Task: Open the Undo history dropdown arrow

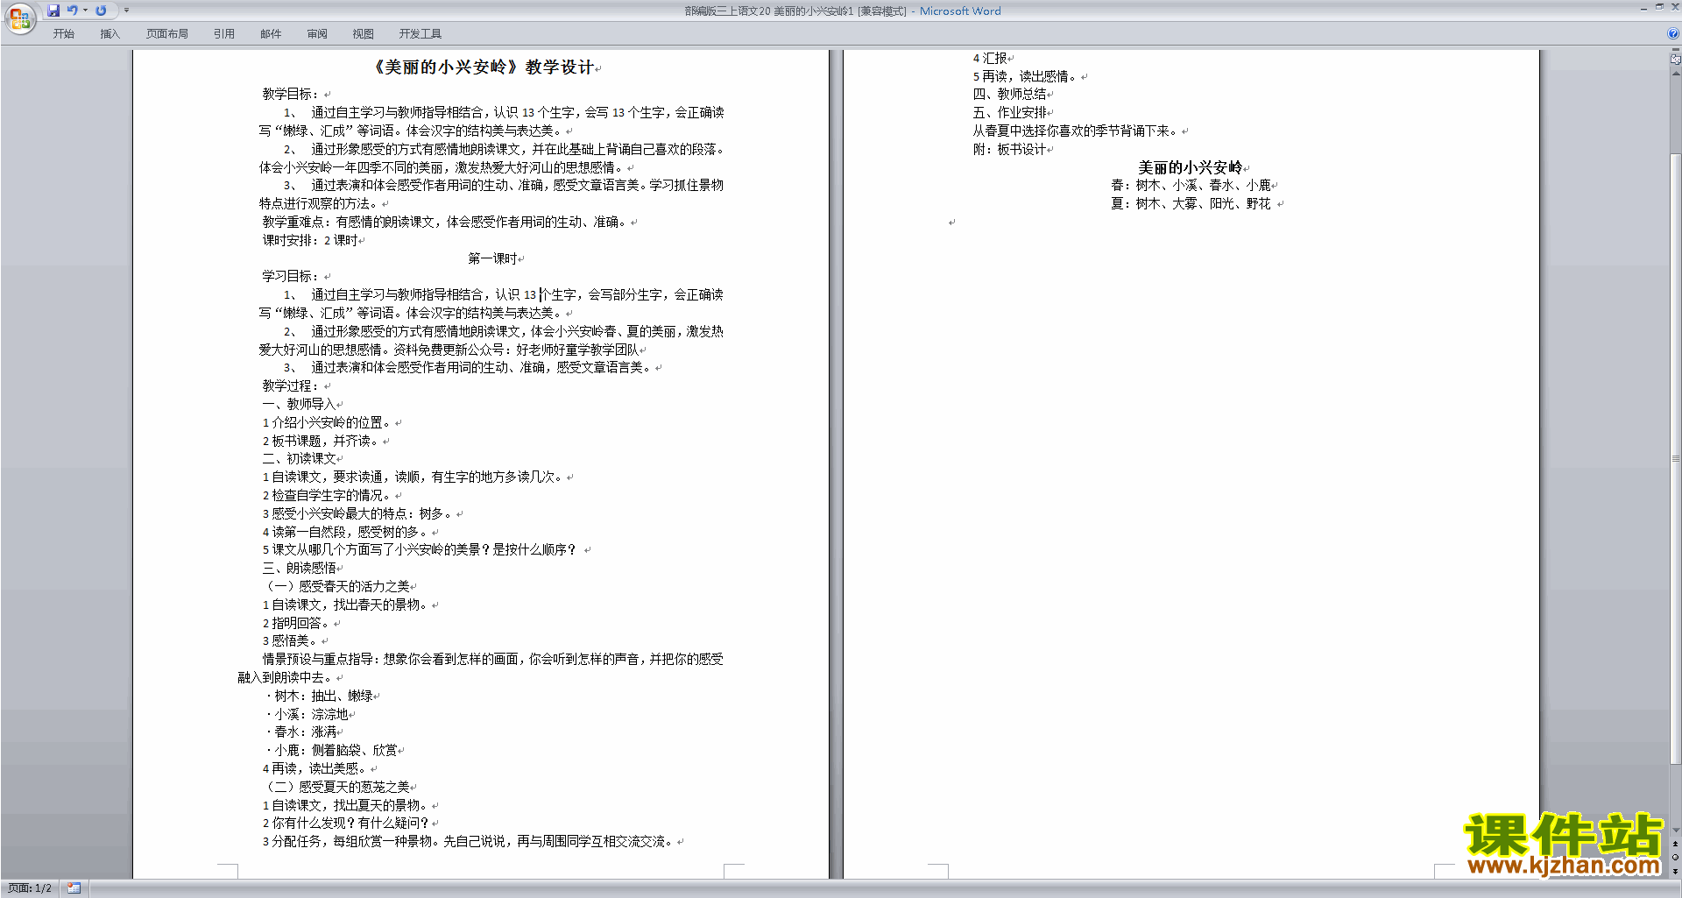Action: (x=85, y=11)
